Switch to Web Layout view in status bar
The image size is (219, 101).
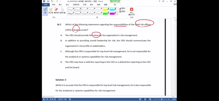pyautogui.click(x=150, y=99)
